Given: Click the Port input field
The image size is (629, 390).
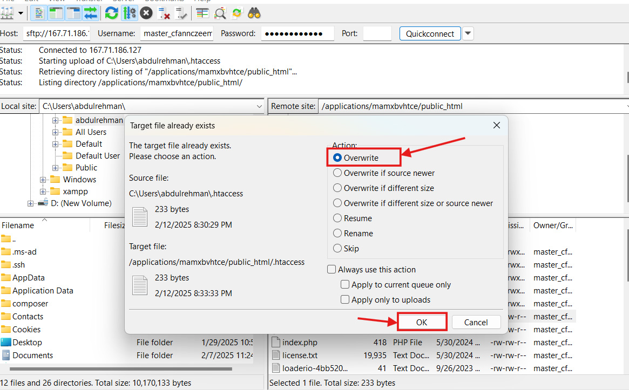Looking at the screenshot, I should click(377, 33).
